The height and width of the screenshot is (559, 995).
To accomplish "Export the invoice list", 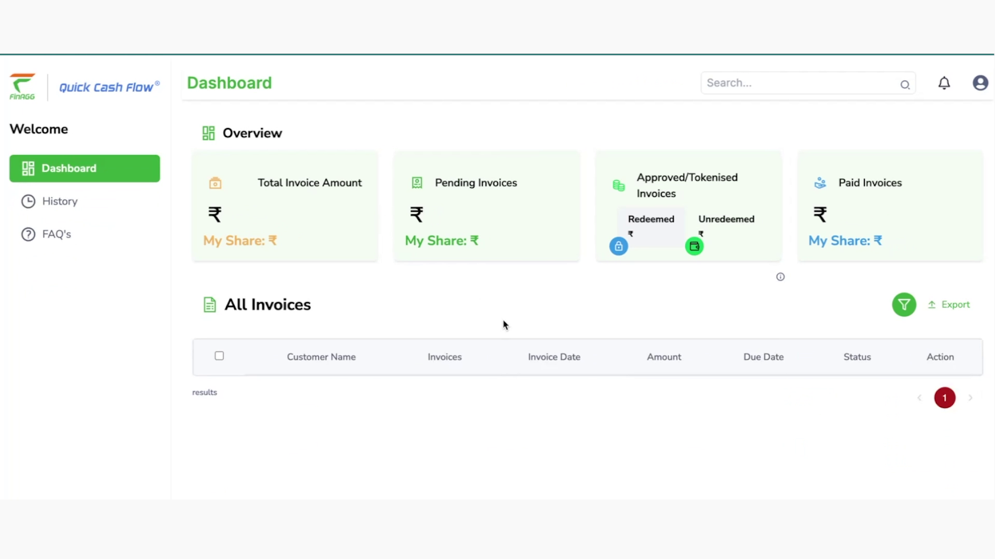I will point(949,304).
